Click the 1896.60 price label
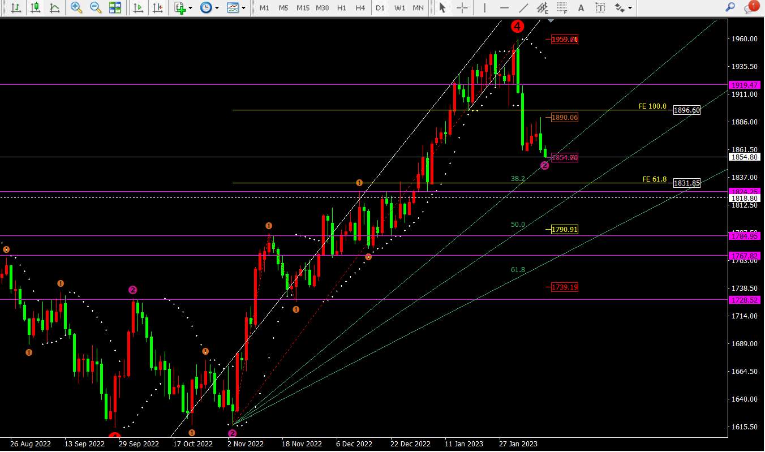Image resolution: width=765 pixels, height=452 pixels. pos(686,110)
